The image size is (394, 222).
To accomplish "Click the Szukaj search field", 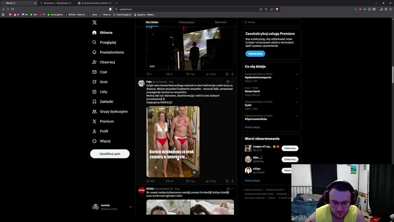I will (x=271, y=22).
